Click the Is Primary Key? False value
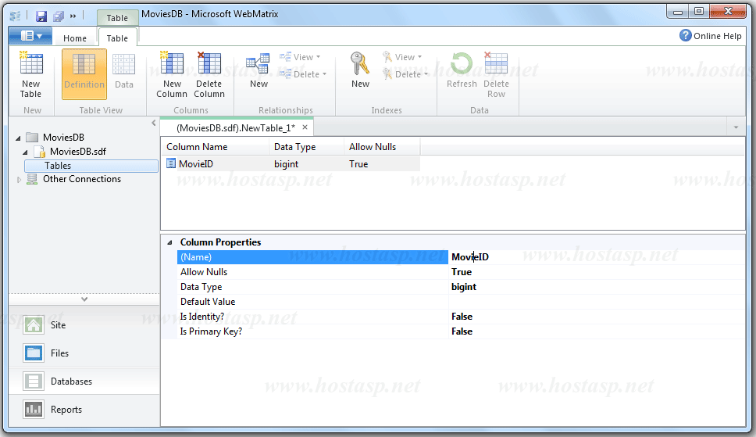Image resolution: width=756 pixels, height=437 pixels. (597, 331)
